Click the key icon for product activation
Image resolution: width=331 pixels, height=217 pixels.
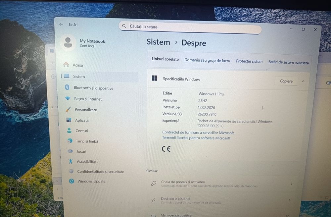[154, 183]
